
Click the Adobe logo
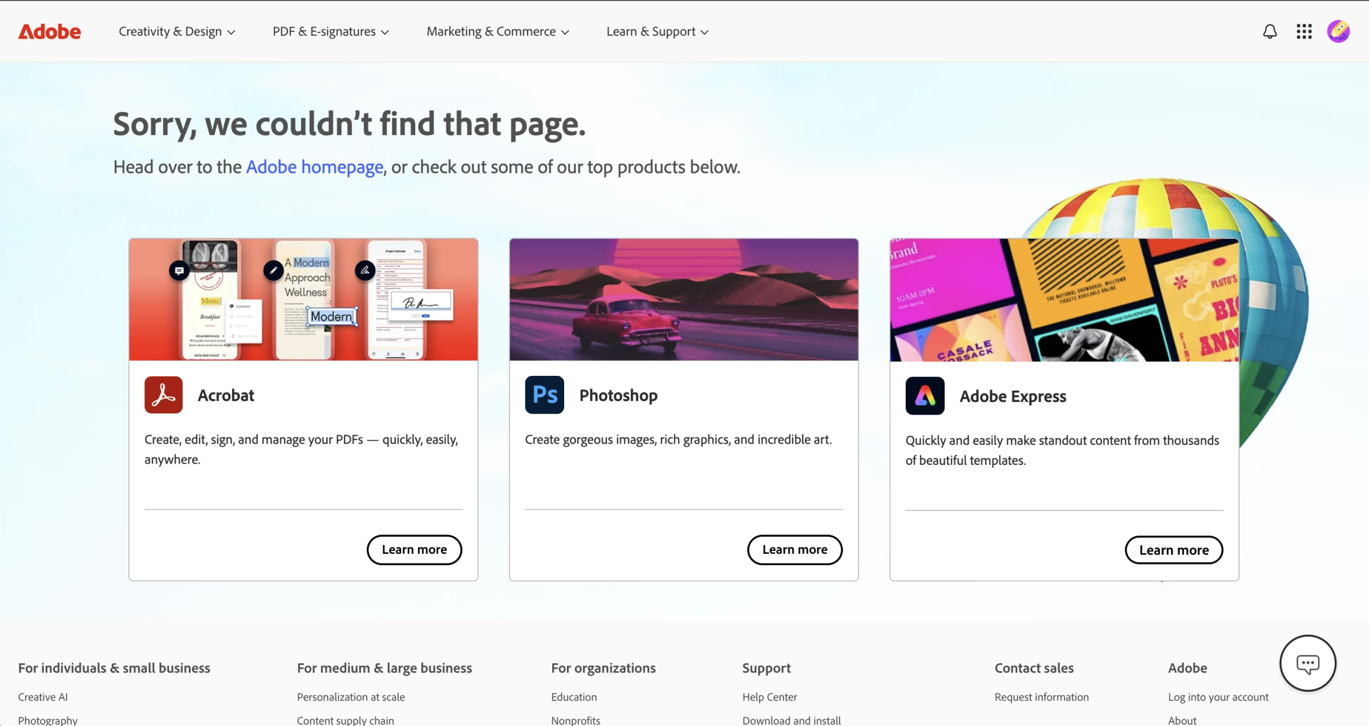tap(50, 31)
